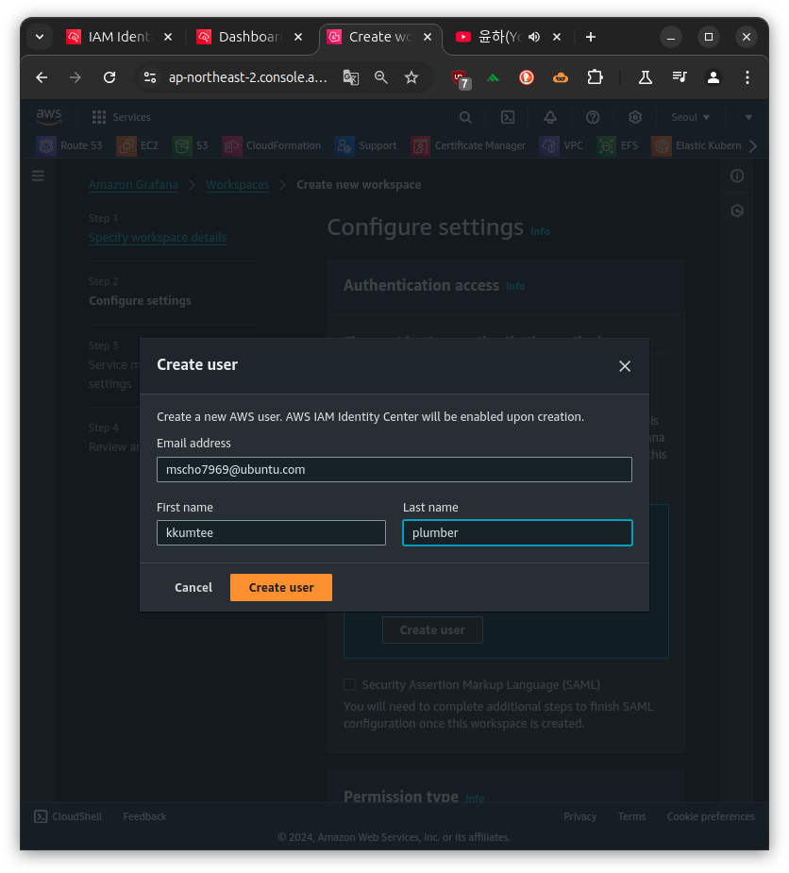Screen dimensions: 789x873
Task: View site information icon in address bar
Action: 150,77
